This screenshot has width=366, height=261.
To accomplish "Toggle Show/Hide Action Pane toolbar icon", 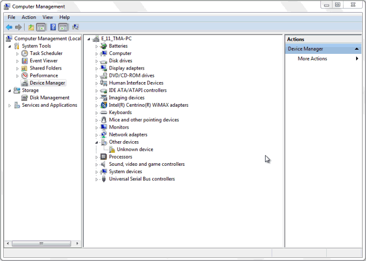I will pos(63,27).
